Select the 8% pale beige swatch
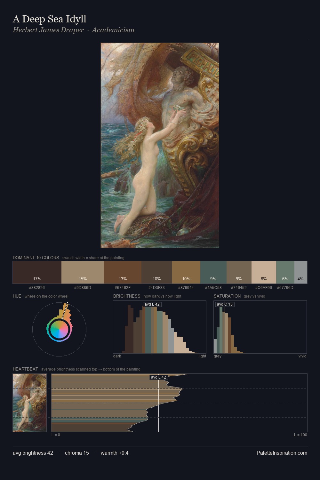The image size is (320, 480). 264,272
